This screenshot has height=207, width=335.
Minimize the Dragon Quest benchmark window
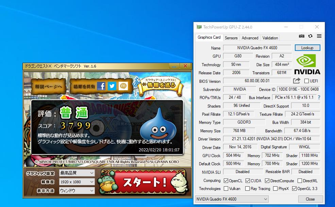(x=174, y=66)
